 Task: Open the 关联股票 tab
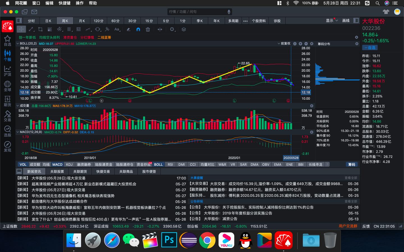point(57,171)
